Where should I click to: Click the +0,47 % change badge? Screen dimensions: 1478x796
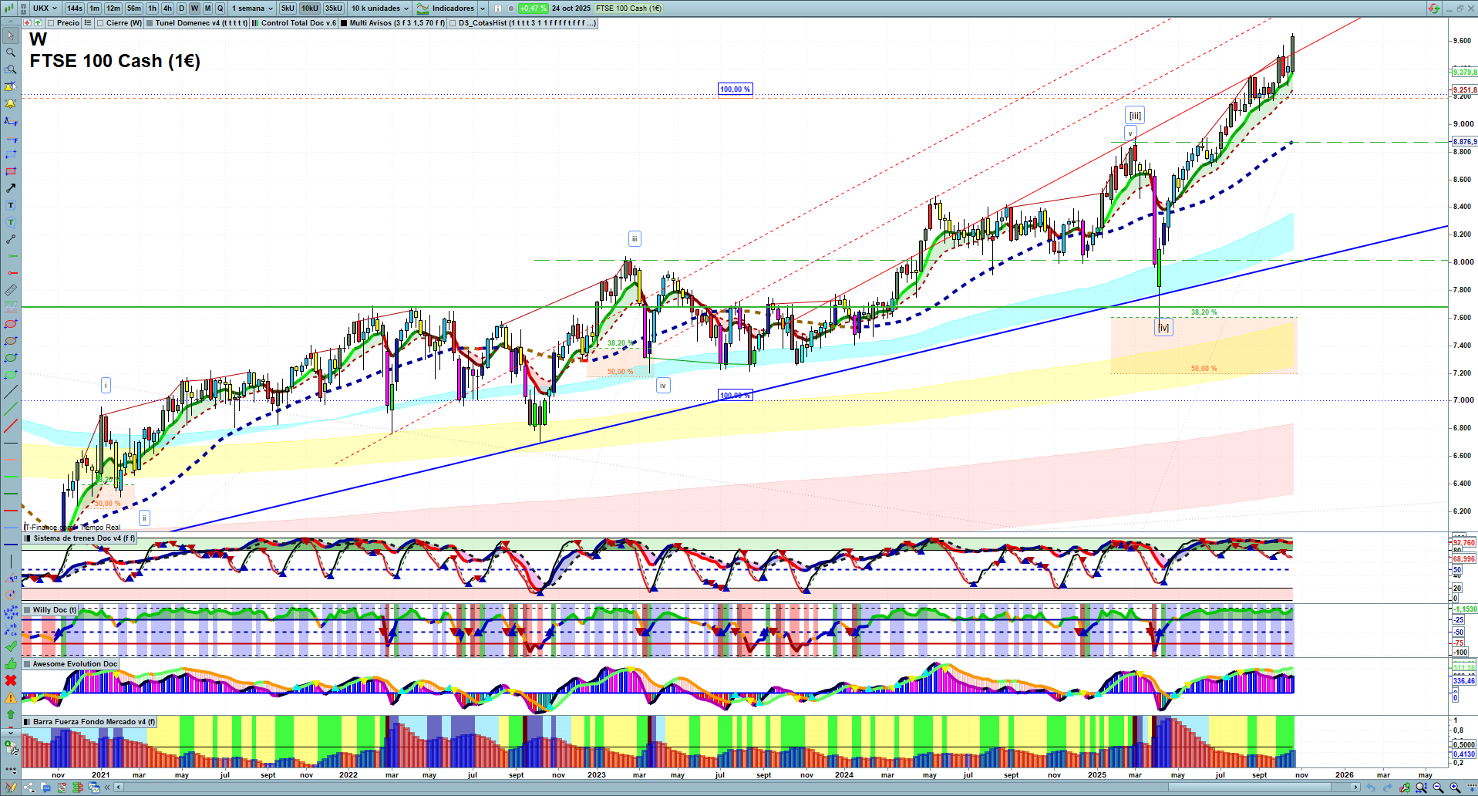click(x=533, y=8)
